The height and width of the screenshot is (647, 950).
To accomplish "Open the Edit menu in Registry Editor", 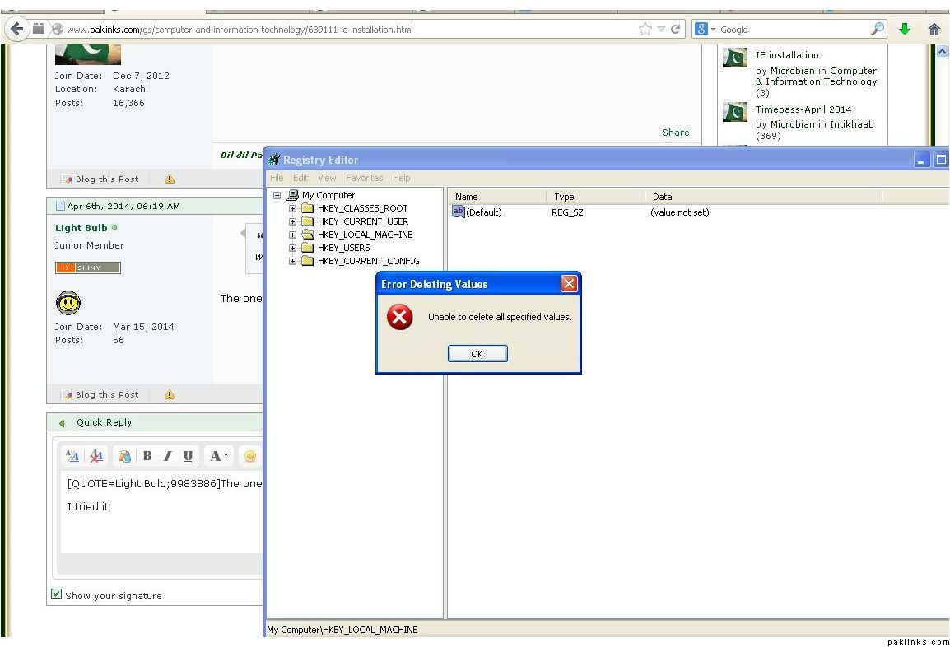I will click(300, 178).
